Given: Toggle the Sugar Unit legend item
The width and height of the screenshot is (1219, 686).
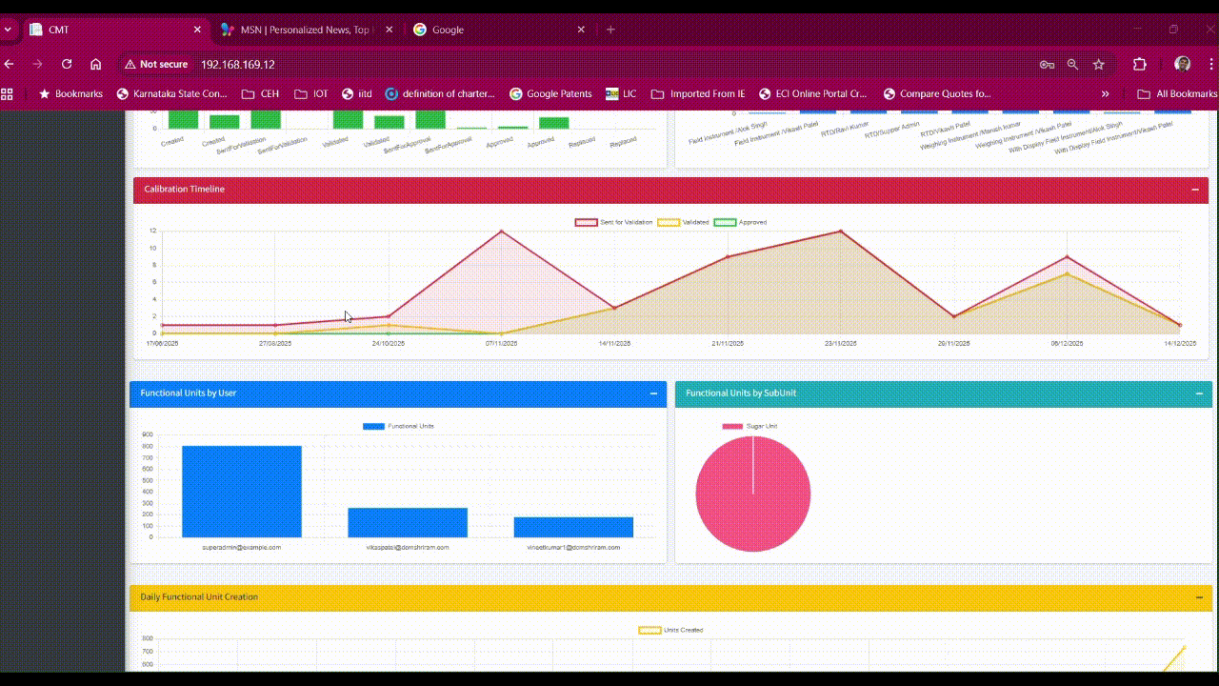Looking at the screenshot, I should pos(749,426).
